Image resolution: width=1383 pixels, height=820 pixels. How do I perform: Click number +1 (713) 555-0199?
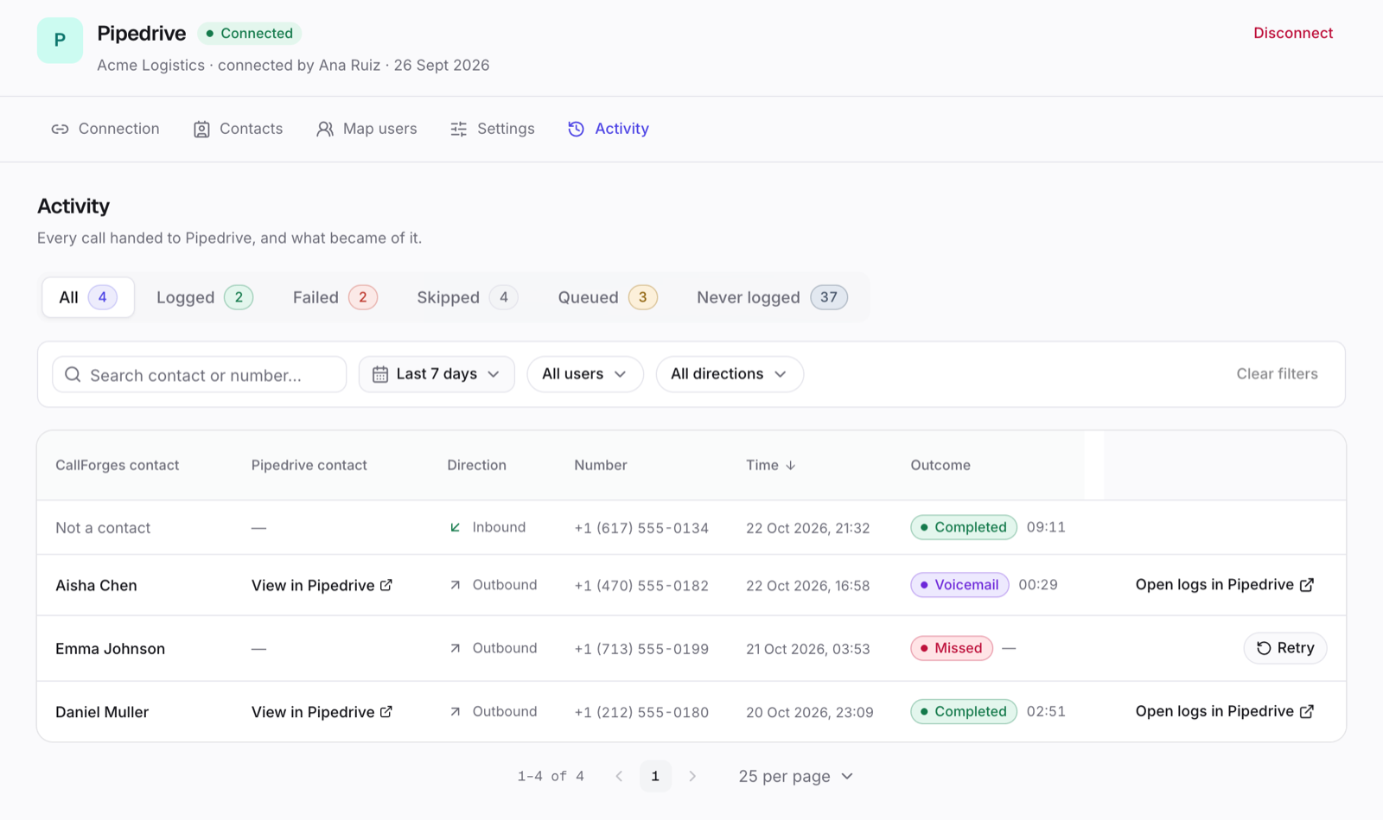point(641,649)
